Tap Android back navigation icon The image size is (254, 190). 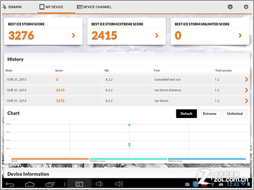(10, 184)
